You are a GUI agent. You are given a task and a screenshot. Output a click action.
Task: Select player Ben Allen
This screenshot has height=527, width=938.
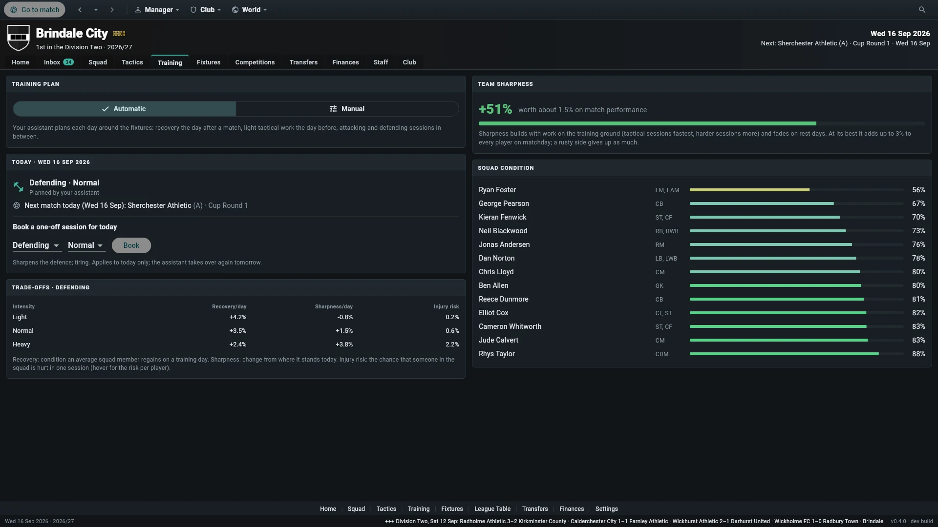tap(493, 285)
